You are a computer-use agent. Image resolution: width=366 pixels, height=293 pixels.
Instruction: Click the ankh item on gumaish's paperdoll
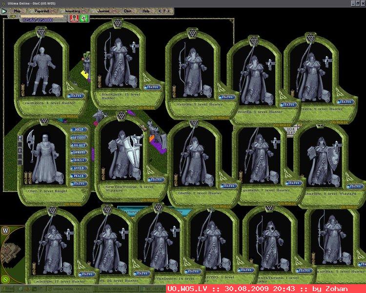[275, 143]
